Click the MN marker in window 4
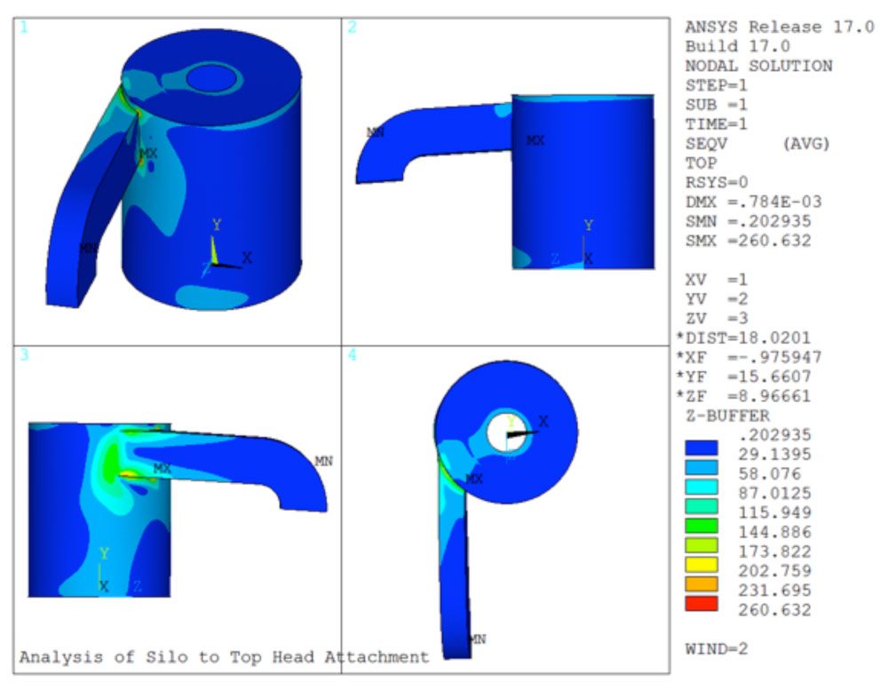Screen dimensions: 888x690 [x=478, y=639]
